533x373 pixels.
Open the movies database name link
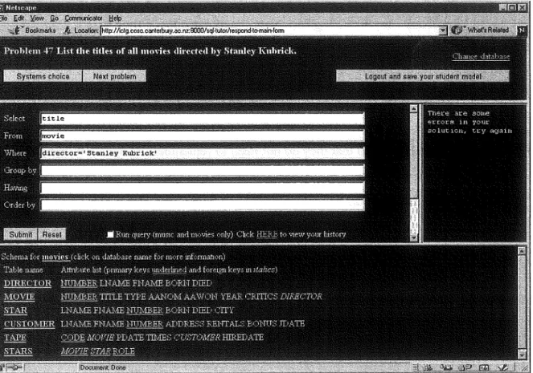tap(55, 257)
